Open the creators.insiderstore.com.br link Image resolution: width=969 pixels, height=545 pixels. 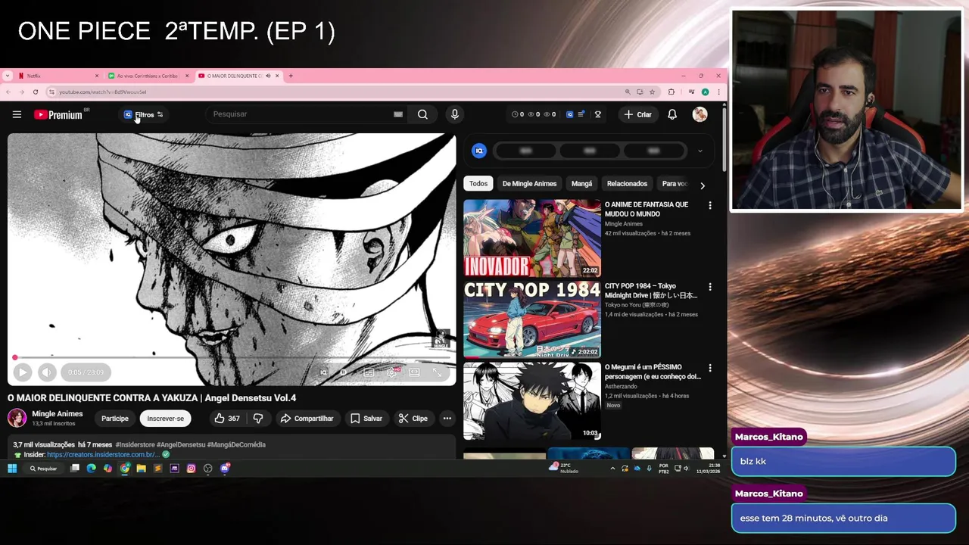(102, 455)
